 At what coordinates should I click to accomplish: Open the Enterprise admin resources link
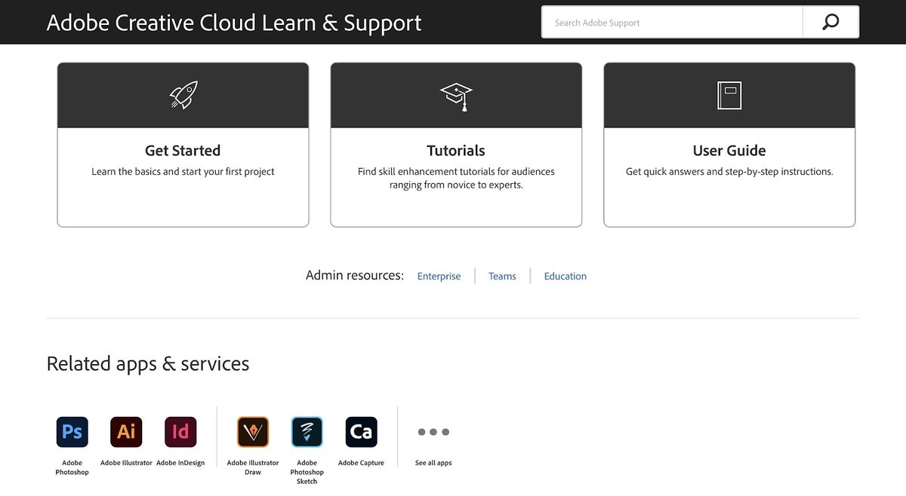click(439, 277)
